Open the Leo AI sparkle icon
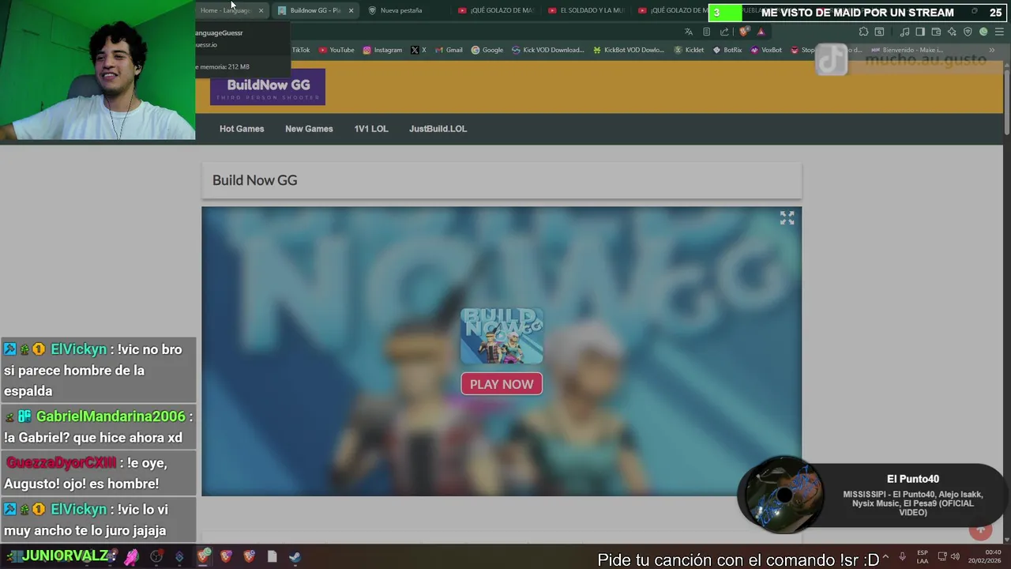This screenshot has width=1011, height=569. [x=952, y=32]
